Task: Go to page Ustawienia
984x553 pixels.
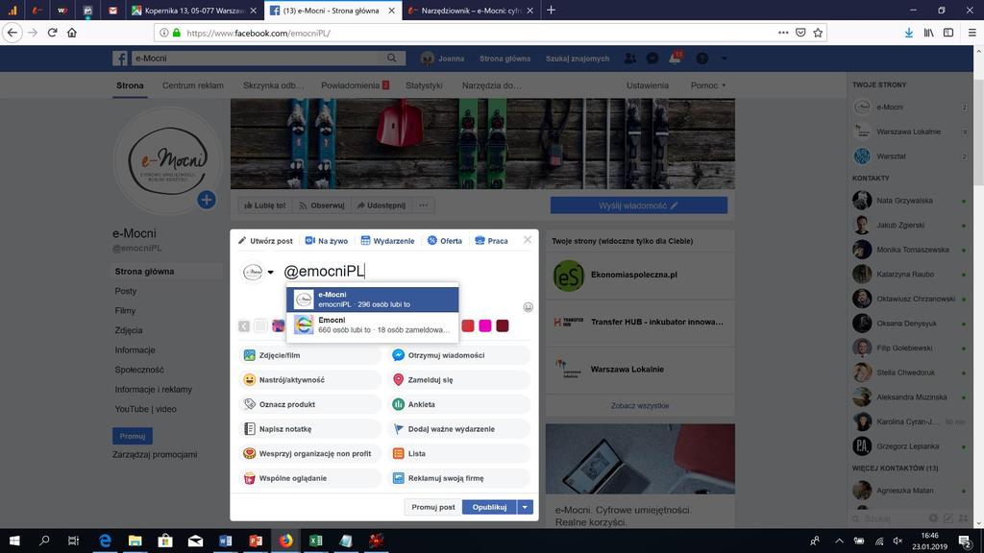Action: click(647, 85)
